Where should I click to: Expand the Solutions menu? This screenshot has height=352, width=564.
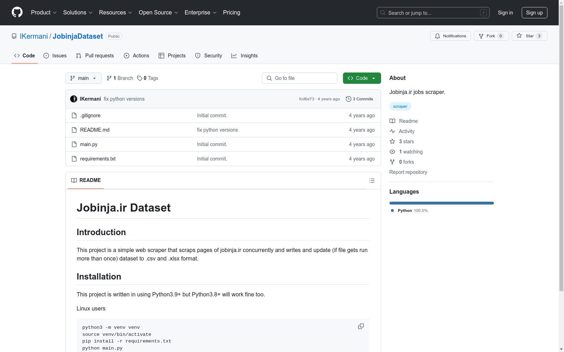(x=78, y=12)
